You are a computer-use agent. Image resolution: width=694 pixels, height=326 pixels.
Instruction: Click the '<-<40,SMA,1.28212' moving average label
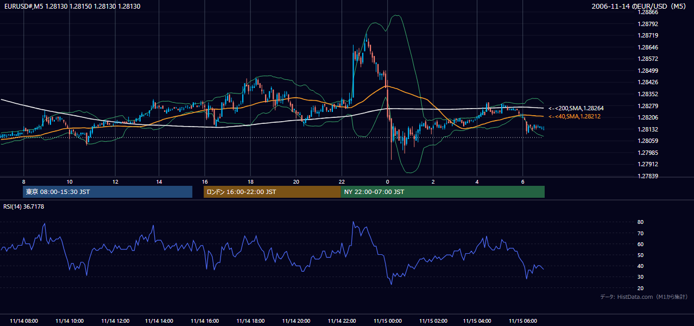click(575, 116)
